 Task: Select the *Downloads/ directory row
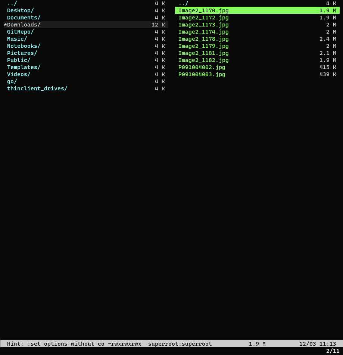click(86, 25)
